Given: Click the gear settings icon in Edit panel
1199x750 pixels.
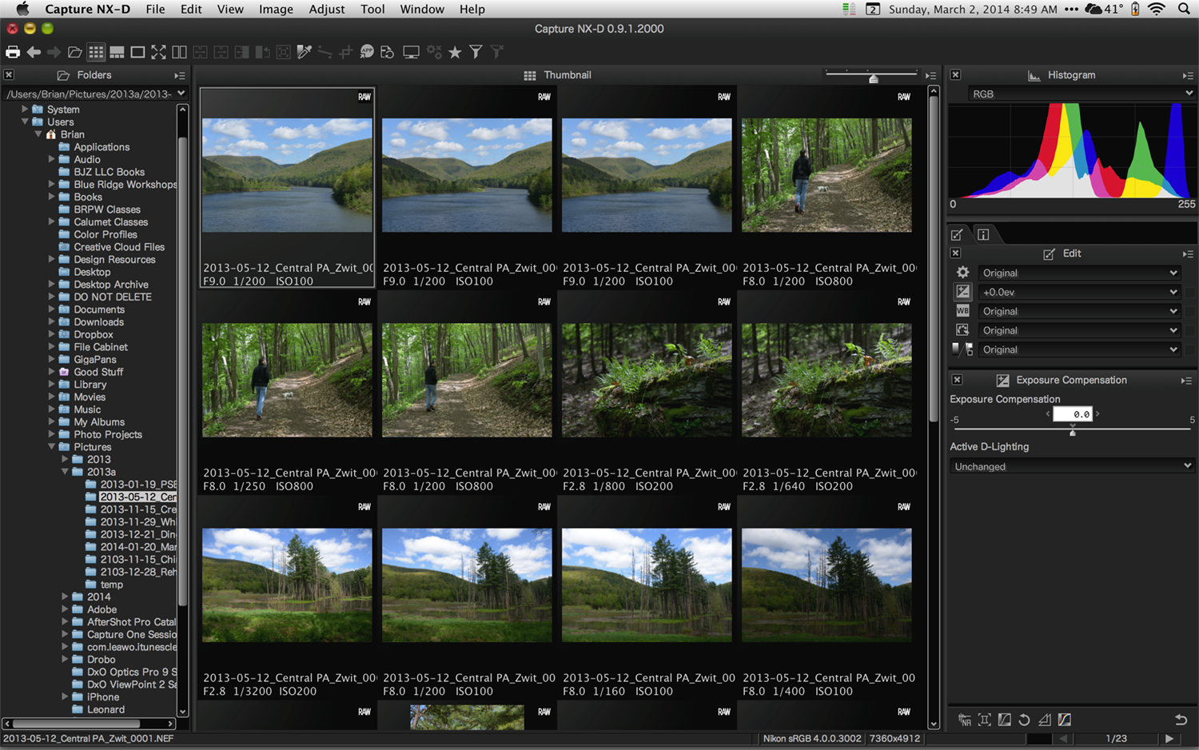Looking at the screenshot, I should tap(963, 273).
